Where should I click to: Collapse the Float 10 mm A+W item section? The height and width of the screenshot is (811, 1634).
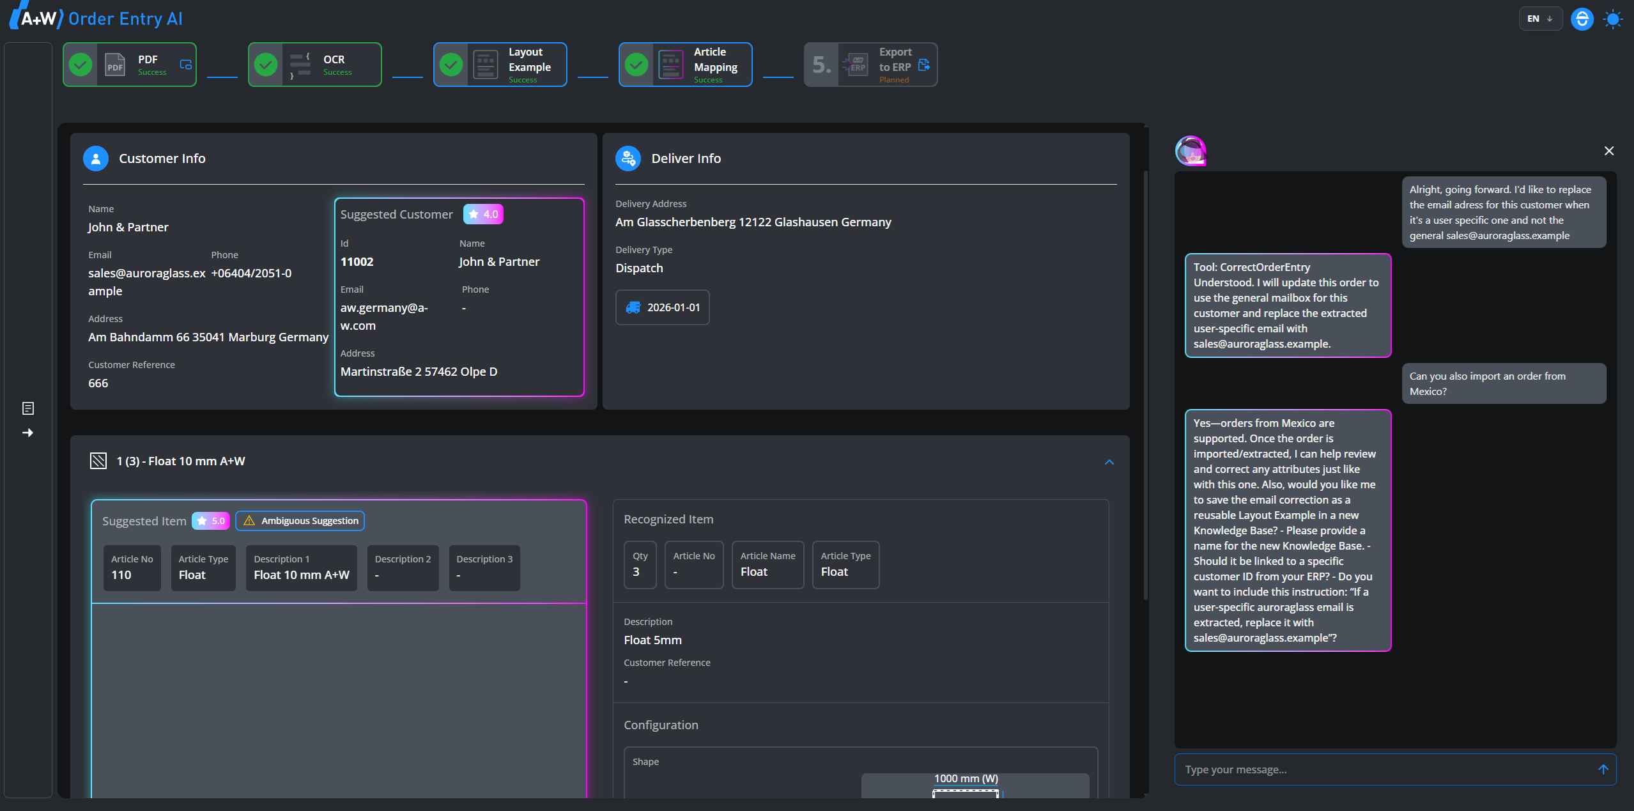coord(1109,462)
